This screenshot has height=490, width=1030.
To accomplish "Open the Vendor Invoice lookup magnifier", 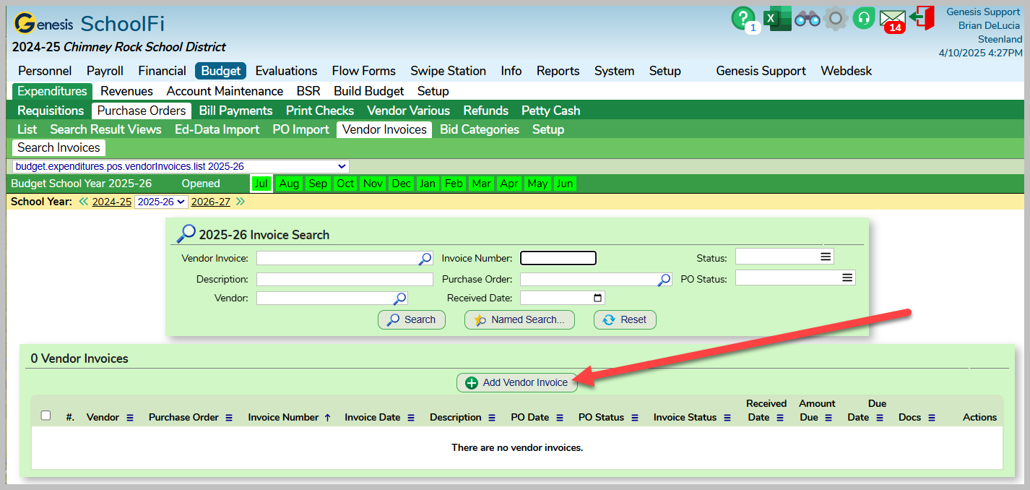I will [426, 258].
